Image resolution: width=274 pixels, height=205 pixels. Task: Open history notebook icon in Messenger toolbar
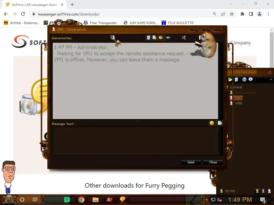[236, 80]
